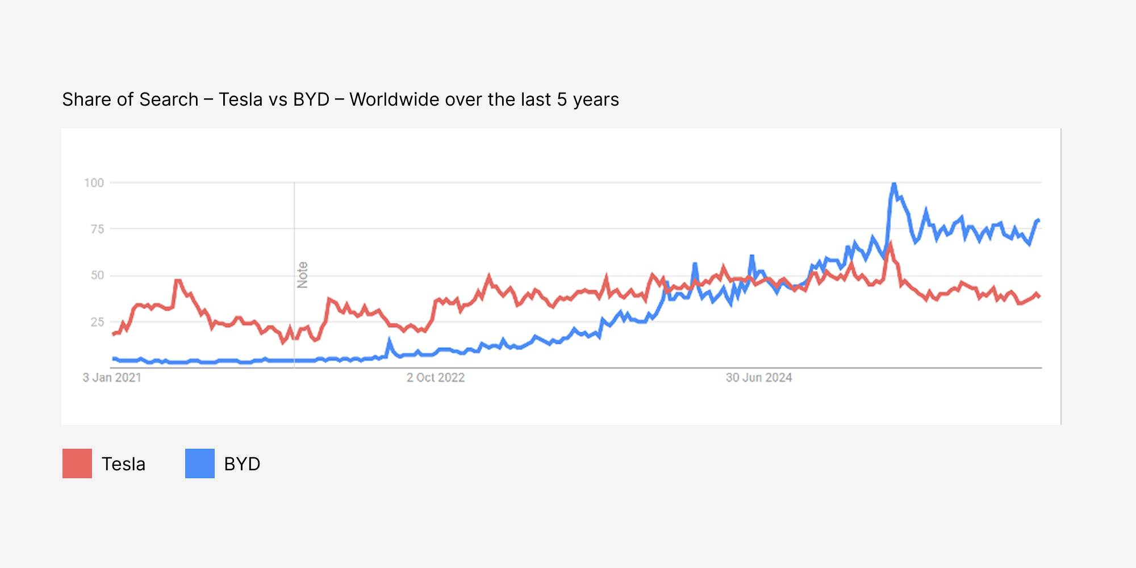This screenshot has width=1136, height=568.
Task: Click the Tesla line's highest peak
Action: [891, 244]
